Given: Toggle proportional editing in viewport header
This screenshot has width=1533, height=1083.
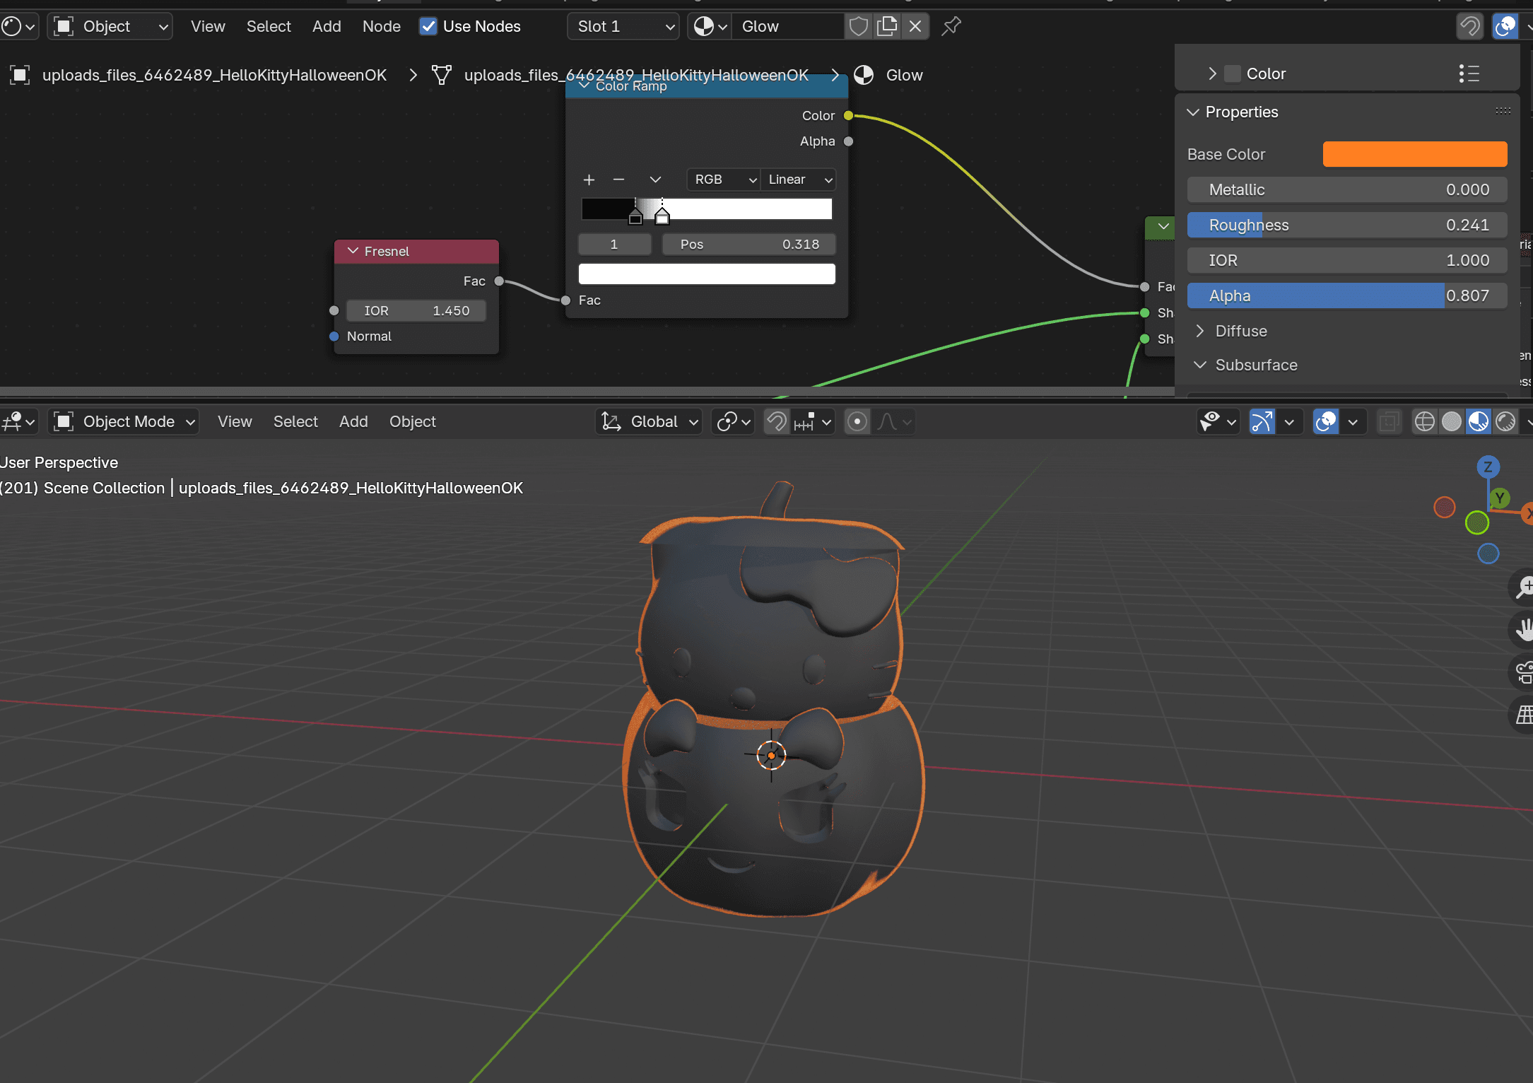Looking at the screenshot, I should (857, 422).
